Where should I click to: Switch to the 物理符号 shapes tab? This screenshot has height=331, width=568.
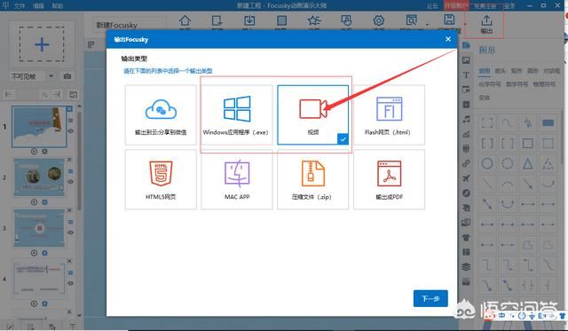click(544, 84)
